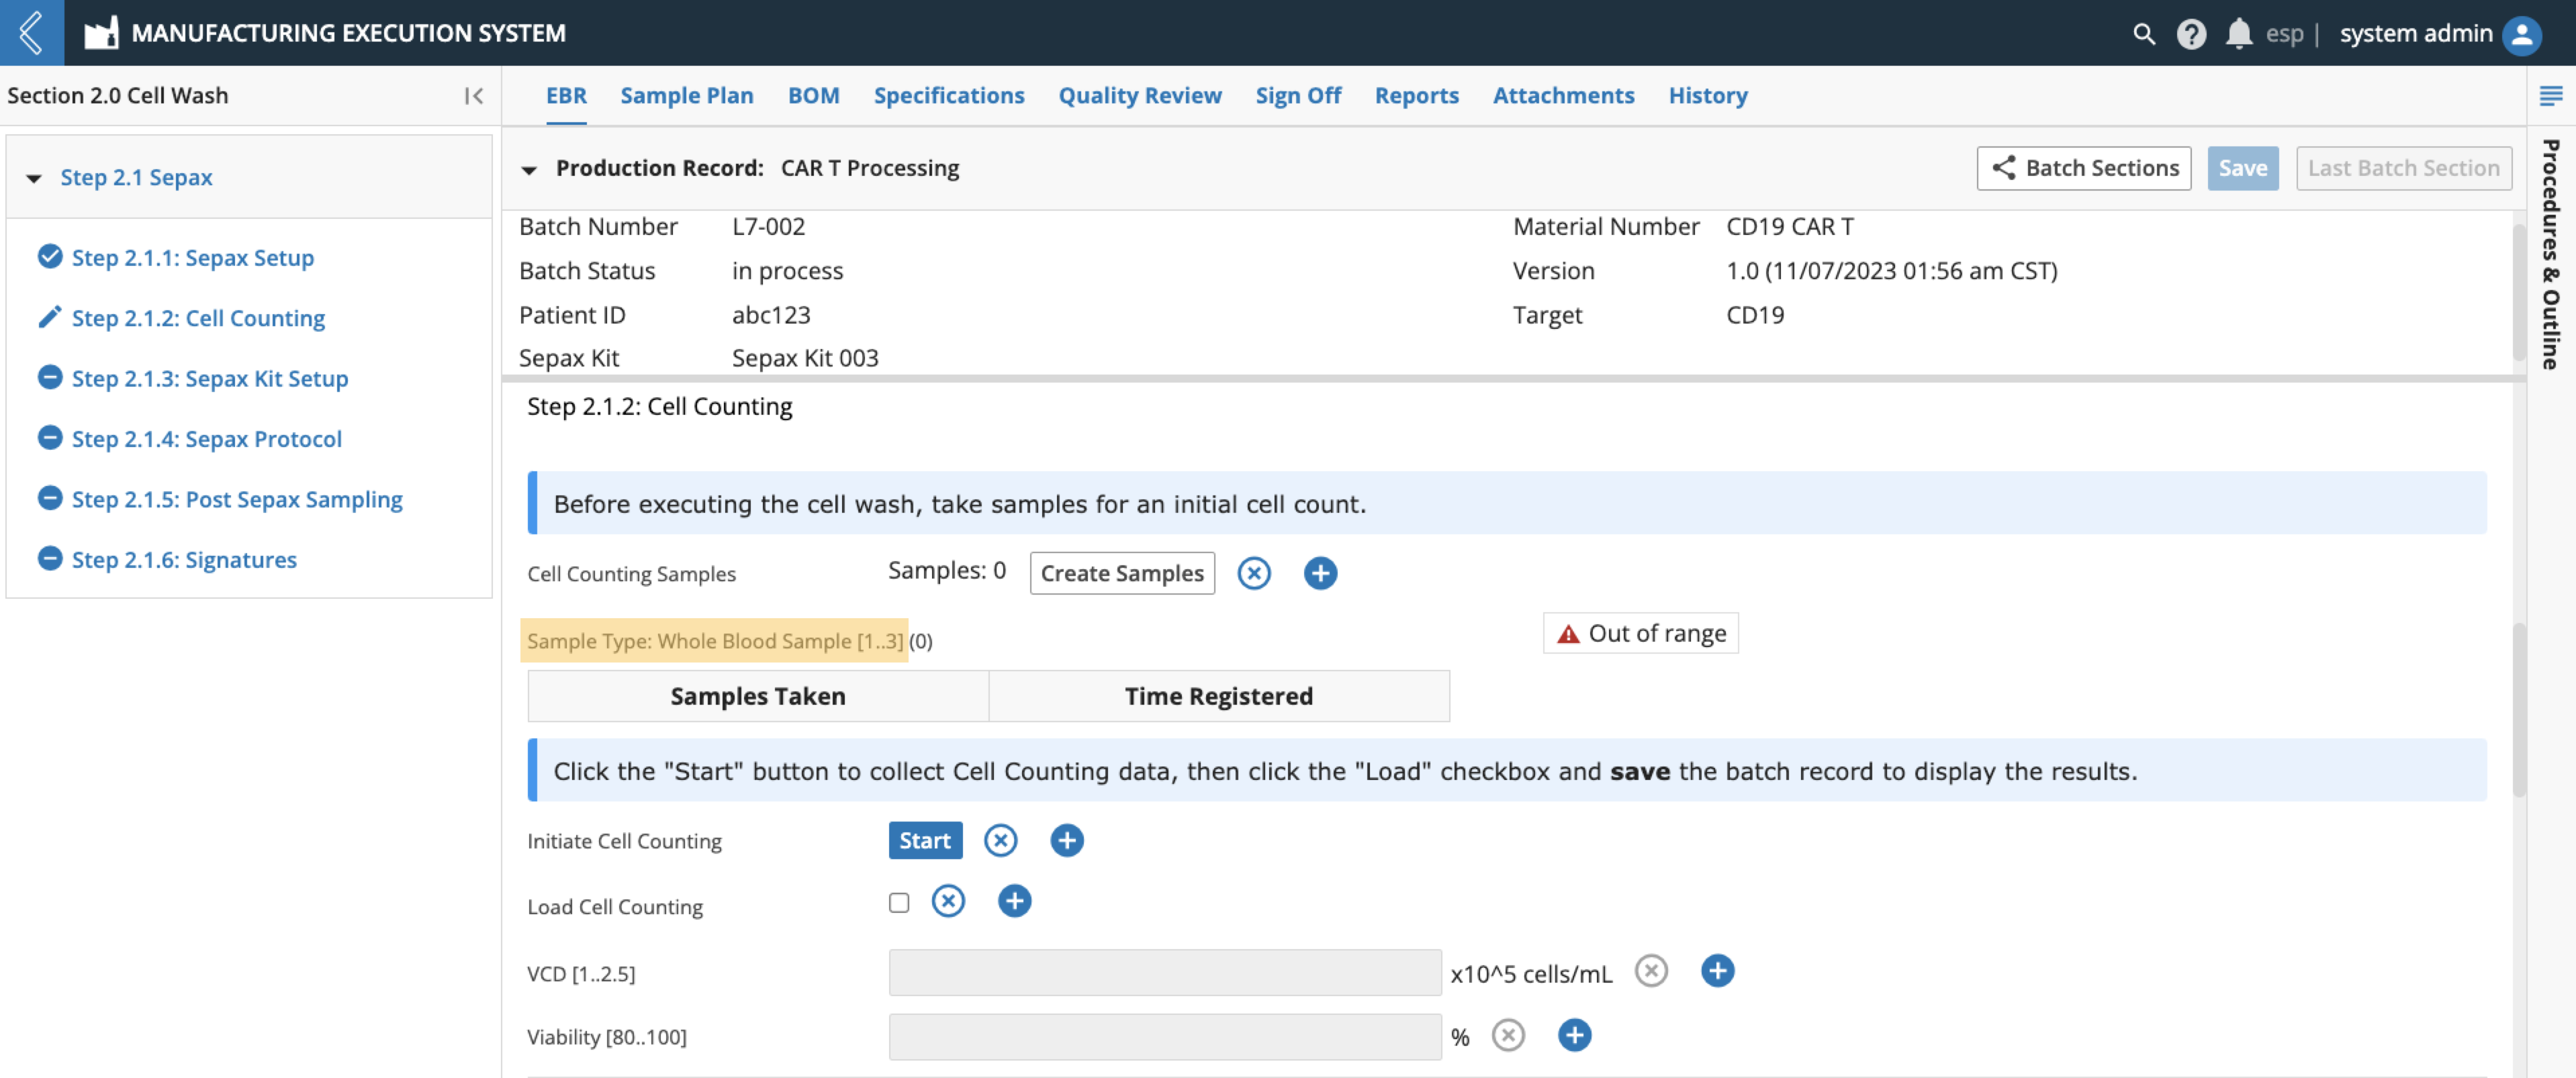
Task: Collapse the Step 2.1 Sepax tree
Action: 34,178
